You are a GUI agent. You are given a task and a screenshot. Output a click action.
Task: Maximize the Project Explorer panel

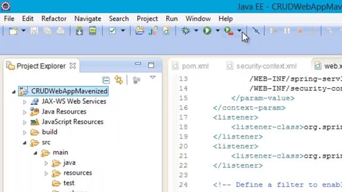click(151, 65)
